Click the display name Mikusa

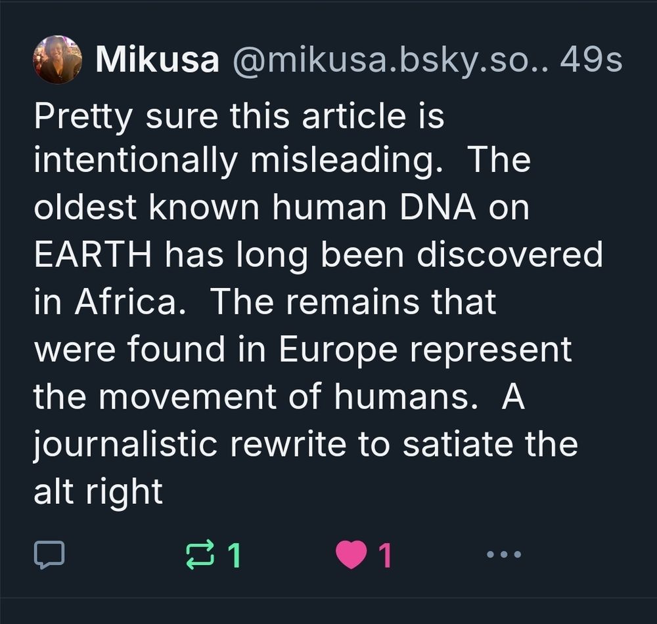tap(157, 61)
